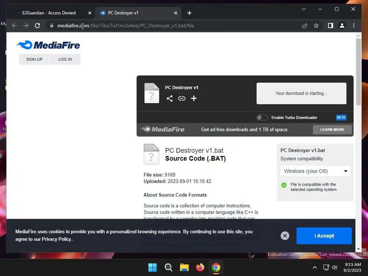
Task: Click the I Accept cookie button
Action: 324,236
